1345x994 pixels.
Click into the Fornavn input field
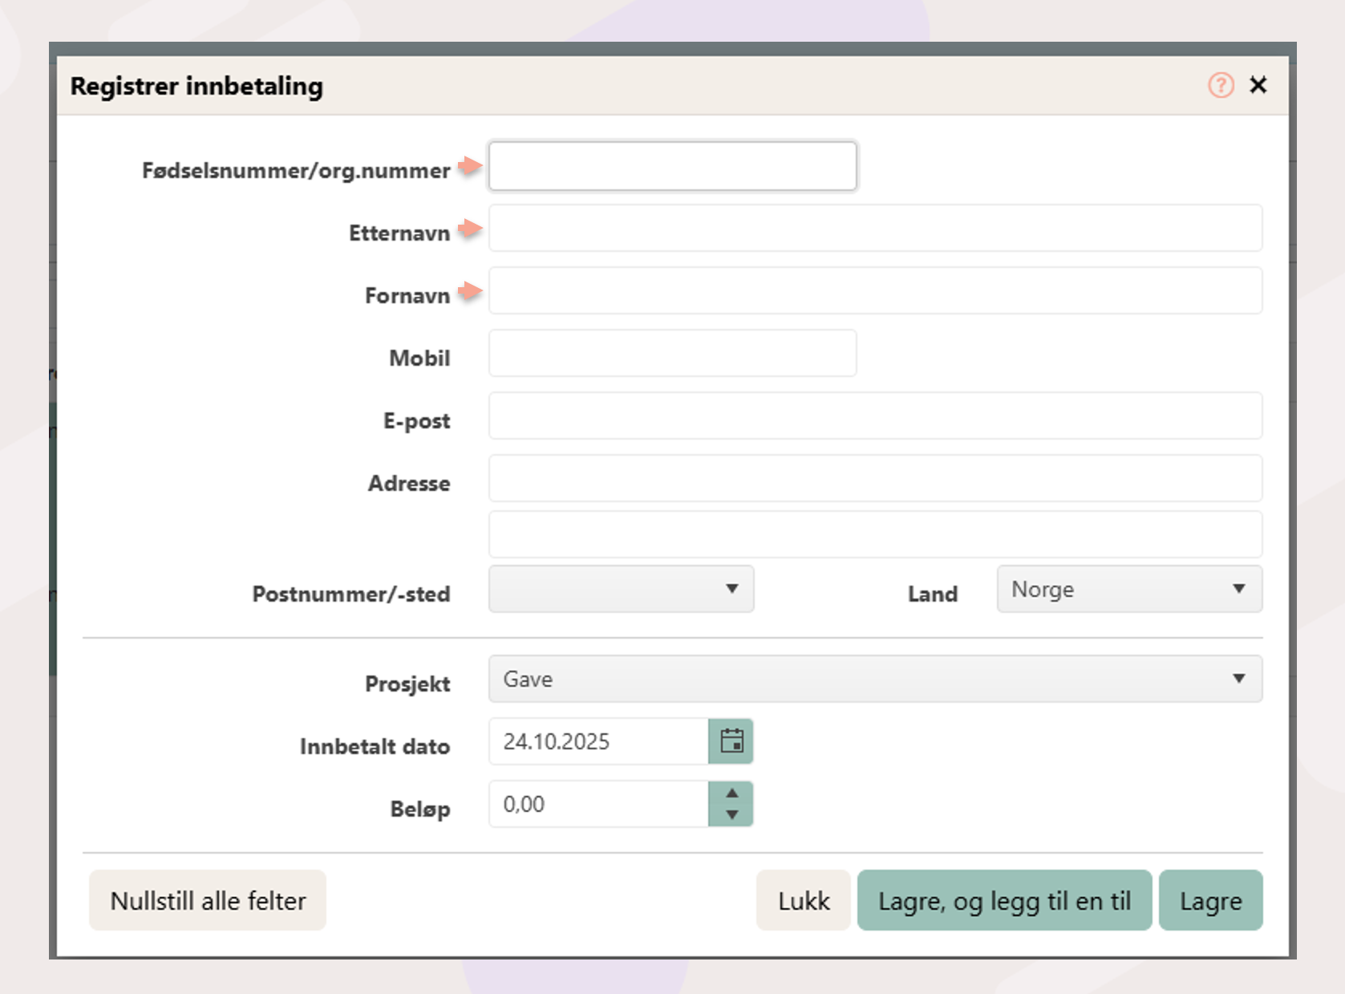tap(876, 290)
